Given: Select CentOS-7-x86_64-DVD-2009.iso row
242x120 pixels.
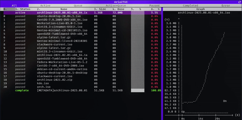Looking at the screenshot, I should (82, 66).
